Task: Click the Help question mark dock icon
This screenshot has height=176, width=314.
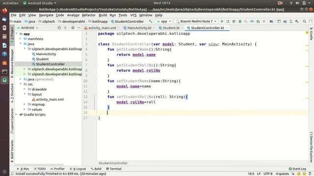Action: click(4, 54)
